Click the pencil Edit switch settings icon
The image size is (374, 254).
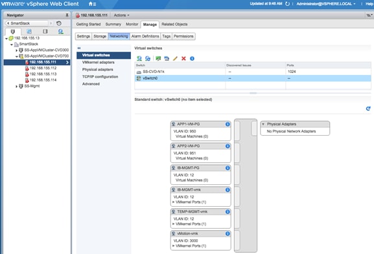click(175, 59)
